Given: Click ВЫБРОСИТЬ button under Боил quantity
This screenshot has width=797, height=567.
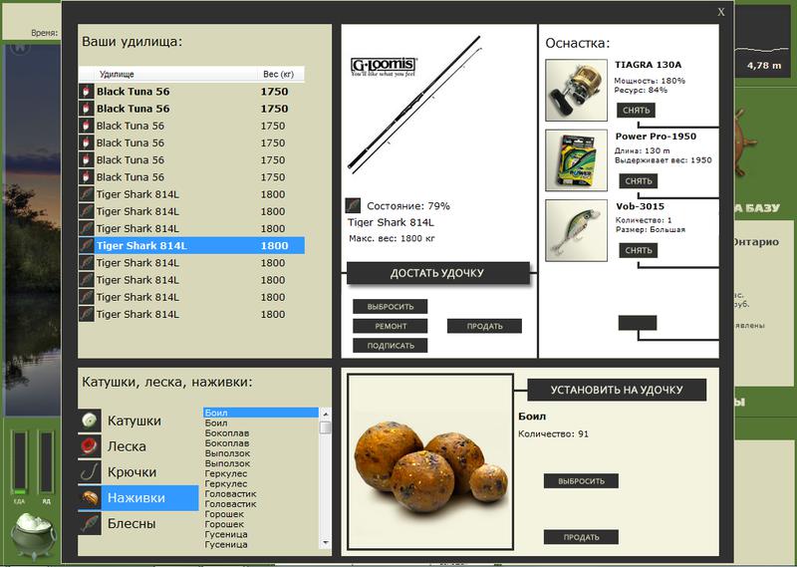Looking at the screenshot, I should pyautogui.click(x=581, y=481).
